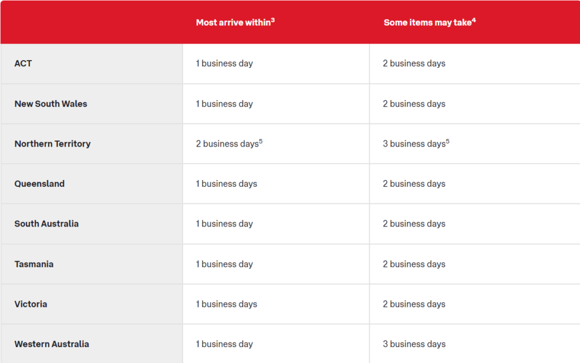Click footnote 5 beside '3 business days' Northern Territory

click(x=447, y=141)
